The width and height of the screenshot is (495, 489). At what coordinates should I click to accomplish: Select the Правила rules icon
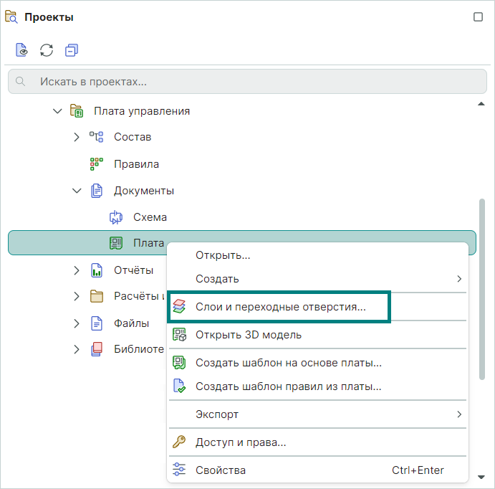pos(96,164)
